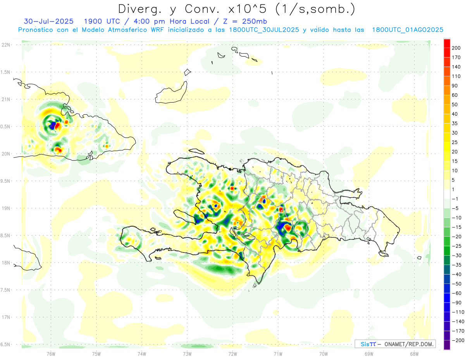
Task: Click the "7.5N" latitude label
Action: point(5,290)
